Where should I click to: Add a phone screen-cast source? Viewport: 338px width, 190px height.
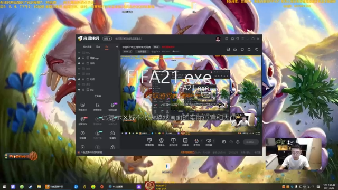point(173,142)
